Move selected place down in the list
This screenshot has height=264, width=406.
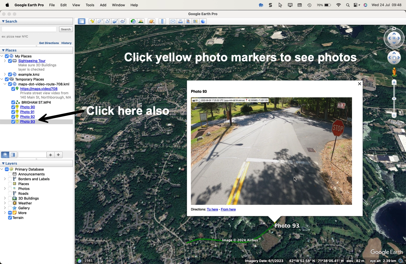(x=58, y=155)
